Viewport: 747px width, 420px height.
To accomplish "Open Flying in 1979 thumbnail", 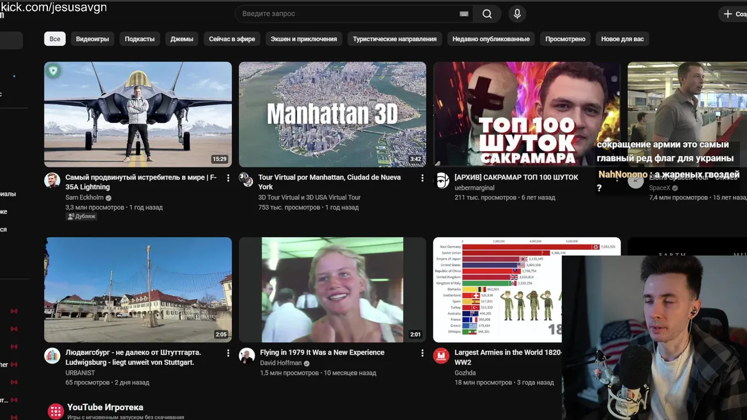I will click(332, 290).
